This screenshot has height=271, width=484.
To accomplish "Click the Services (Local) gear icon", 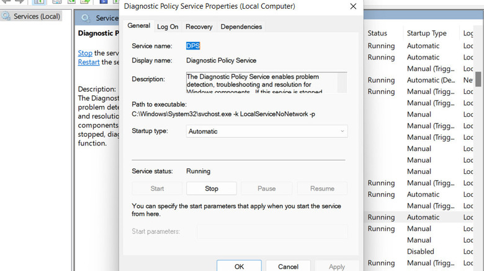I will [6, 16].
